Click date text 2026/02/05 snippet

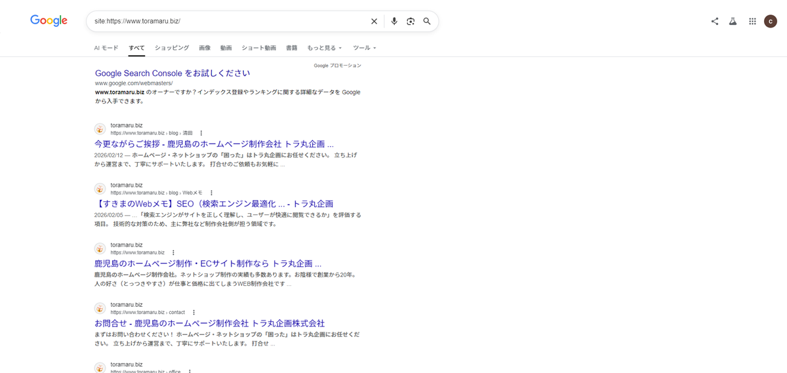point(110,214)
